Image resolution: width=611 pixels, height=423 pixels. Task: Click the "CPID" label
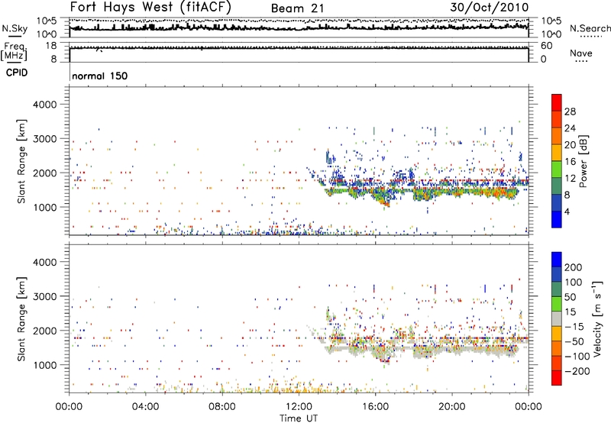tap(17, 73)
